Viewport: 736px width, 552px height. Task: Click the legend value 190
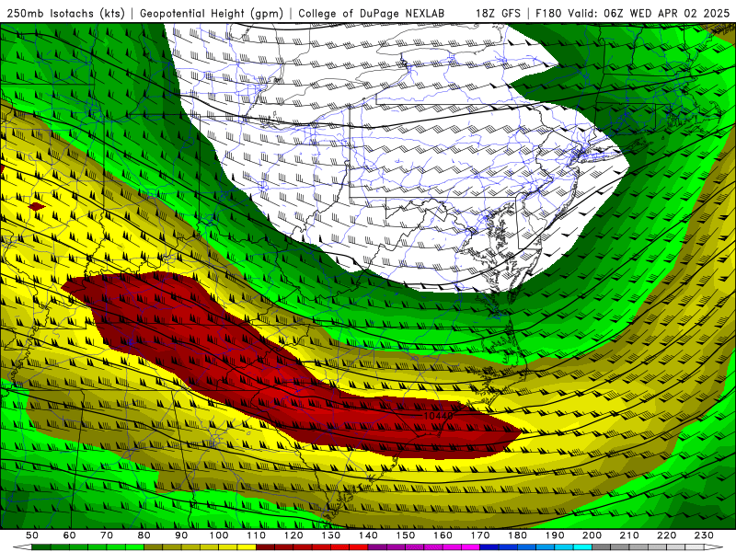555,535
